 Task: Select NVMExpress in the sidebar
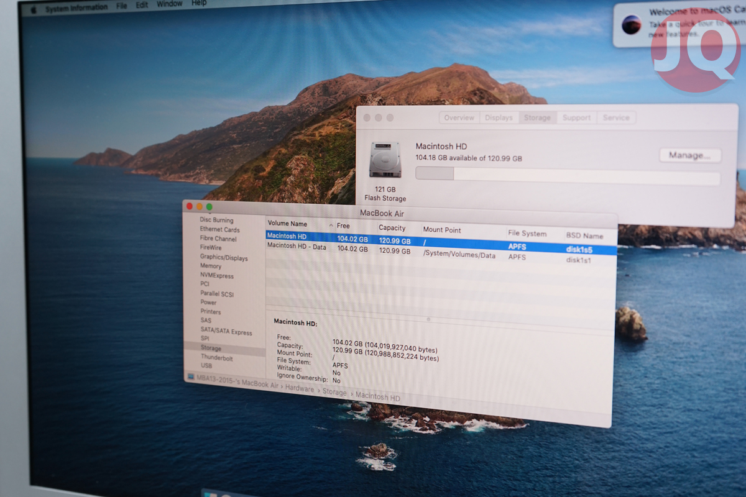(216, 275)
